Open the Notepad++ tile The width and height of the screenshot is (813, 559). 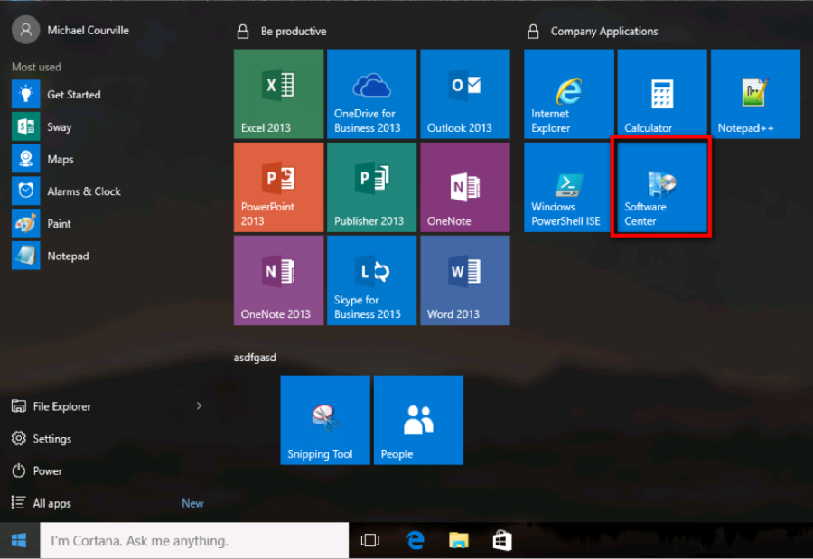pyautogui.click(x=755, y=94)
